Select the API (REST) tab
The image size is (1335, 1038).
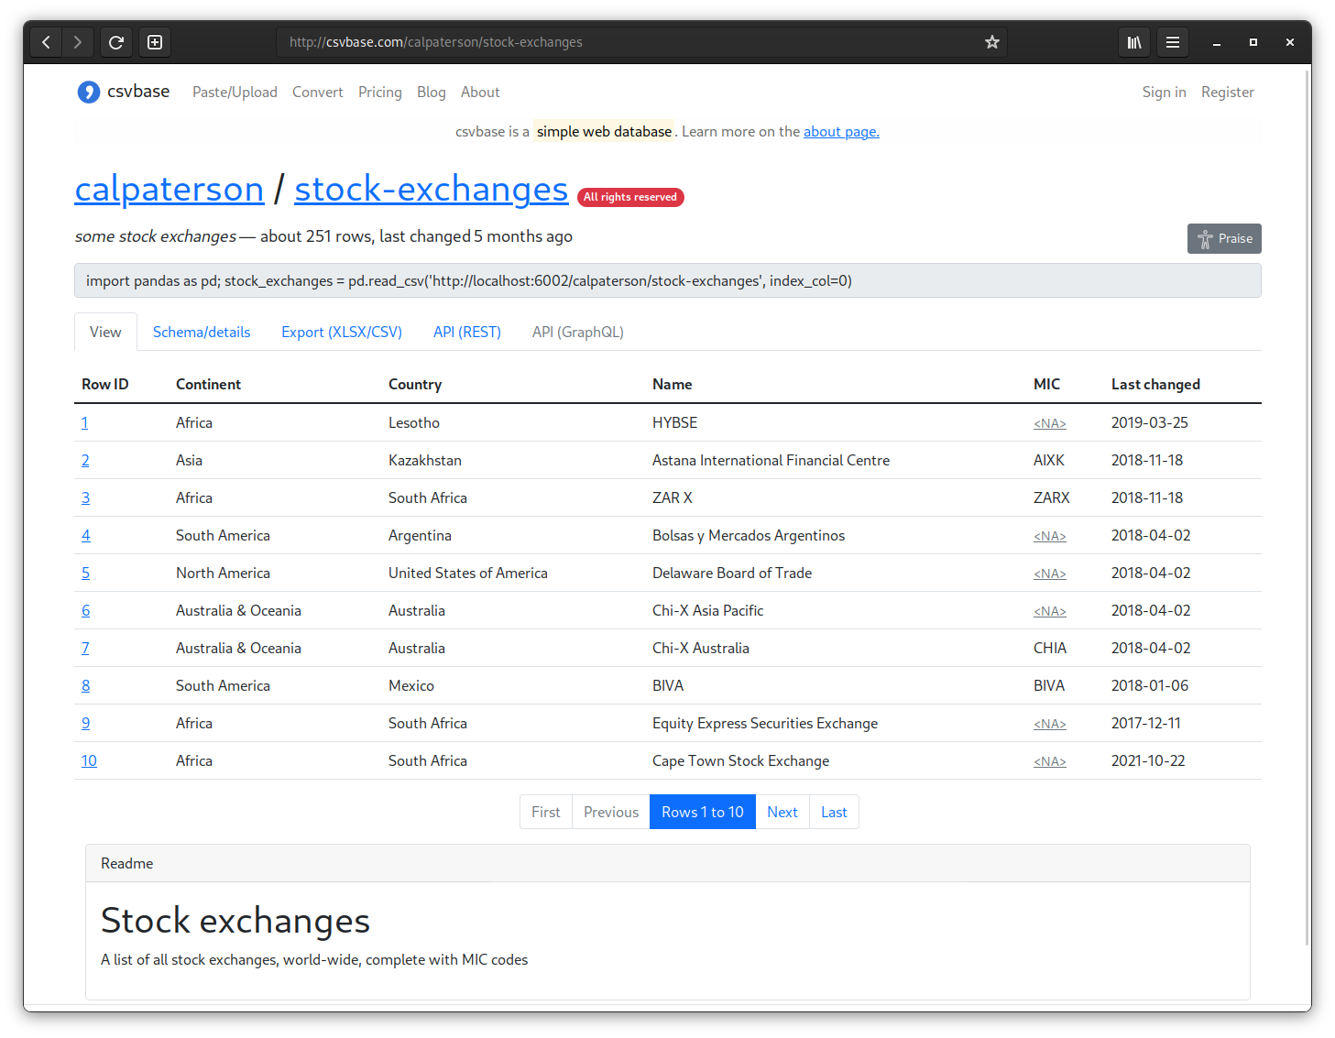pyautogui.click(x=466, y=332)
